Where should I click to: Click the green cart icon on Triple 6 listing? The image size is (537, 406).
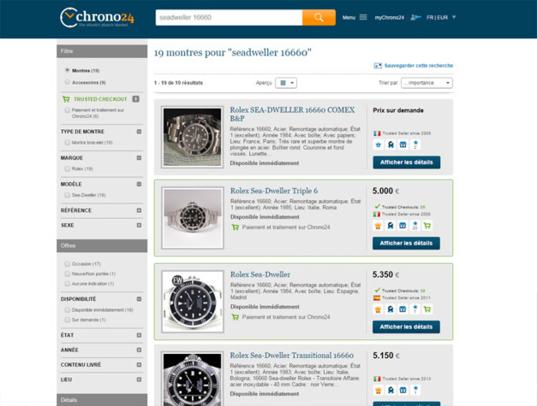coord(427,226)
